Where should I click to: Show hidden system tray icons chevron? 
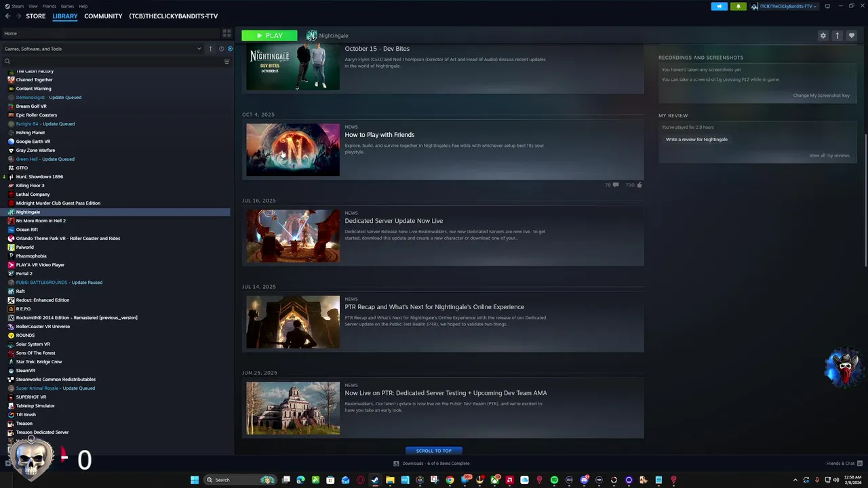795,480
